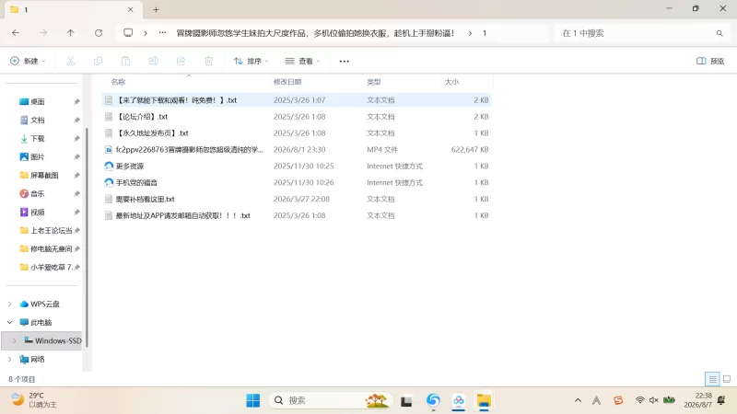
Task: Click the chevron before folder 1 in path
Action: click(470, 33)
